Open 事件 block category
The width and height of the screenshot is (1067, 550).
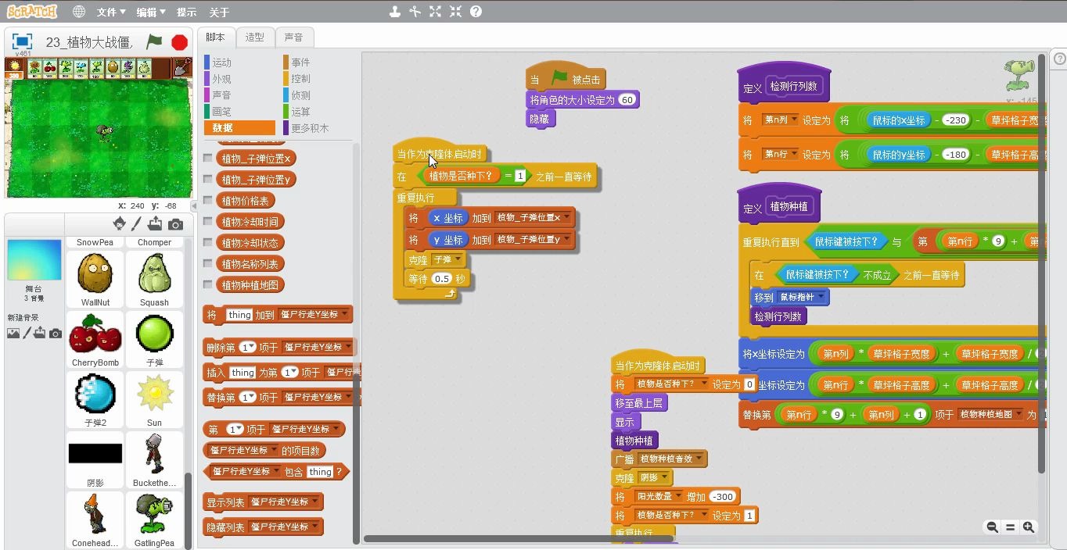coord(301,62)
